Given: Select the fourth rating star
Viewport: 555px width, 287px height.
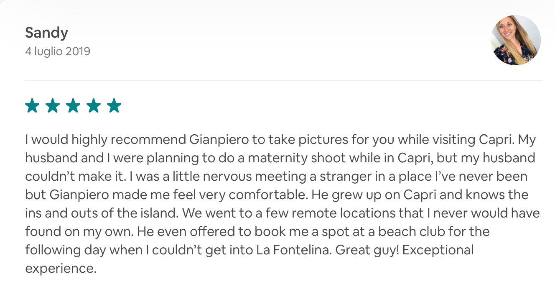Looking at the screenshot, I should coord(94,106).
